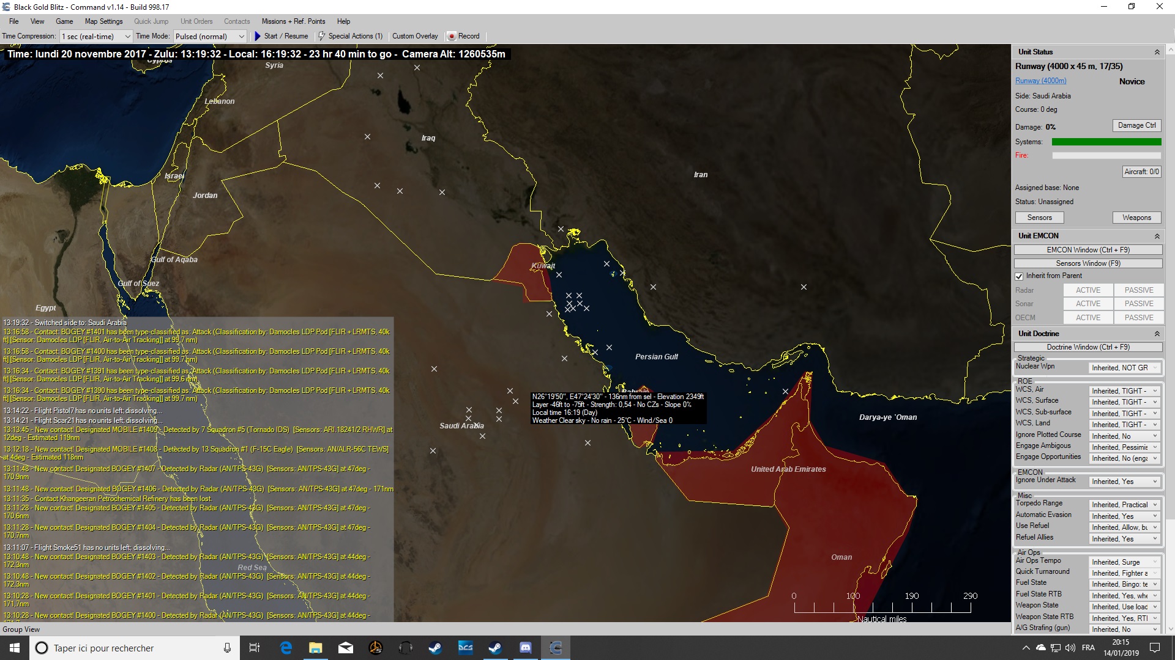
Task: Open Automatic Evasion dropdown
Action: [x=1125, y=516]
